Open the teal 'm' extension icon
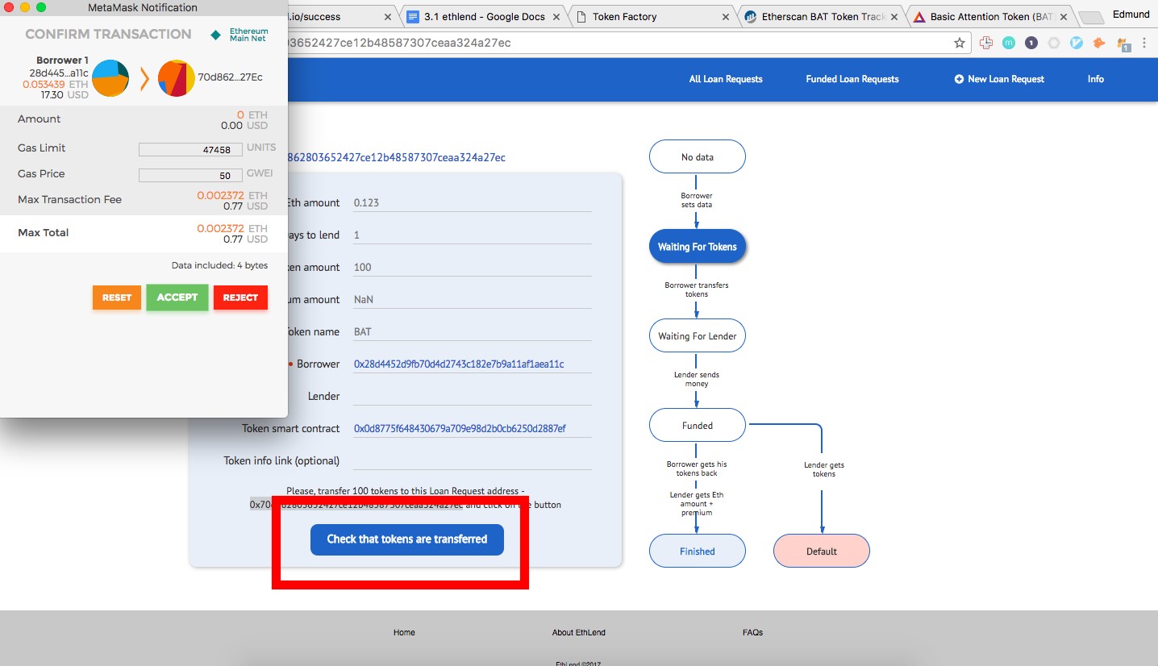The image size is (1158, 666). coord(1008,43)
